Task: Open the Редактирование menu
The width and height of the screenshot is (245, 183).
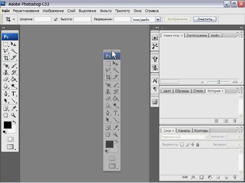Action: (26, 11)
